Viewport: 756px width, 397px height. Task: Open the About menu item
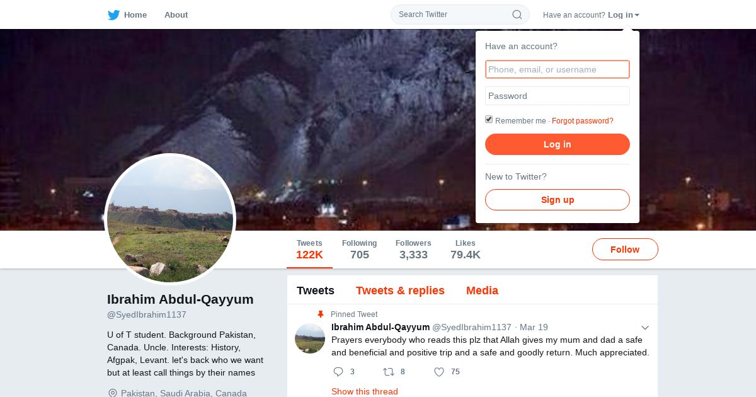click(x=176, y=14)
